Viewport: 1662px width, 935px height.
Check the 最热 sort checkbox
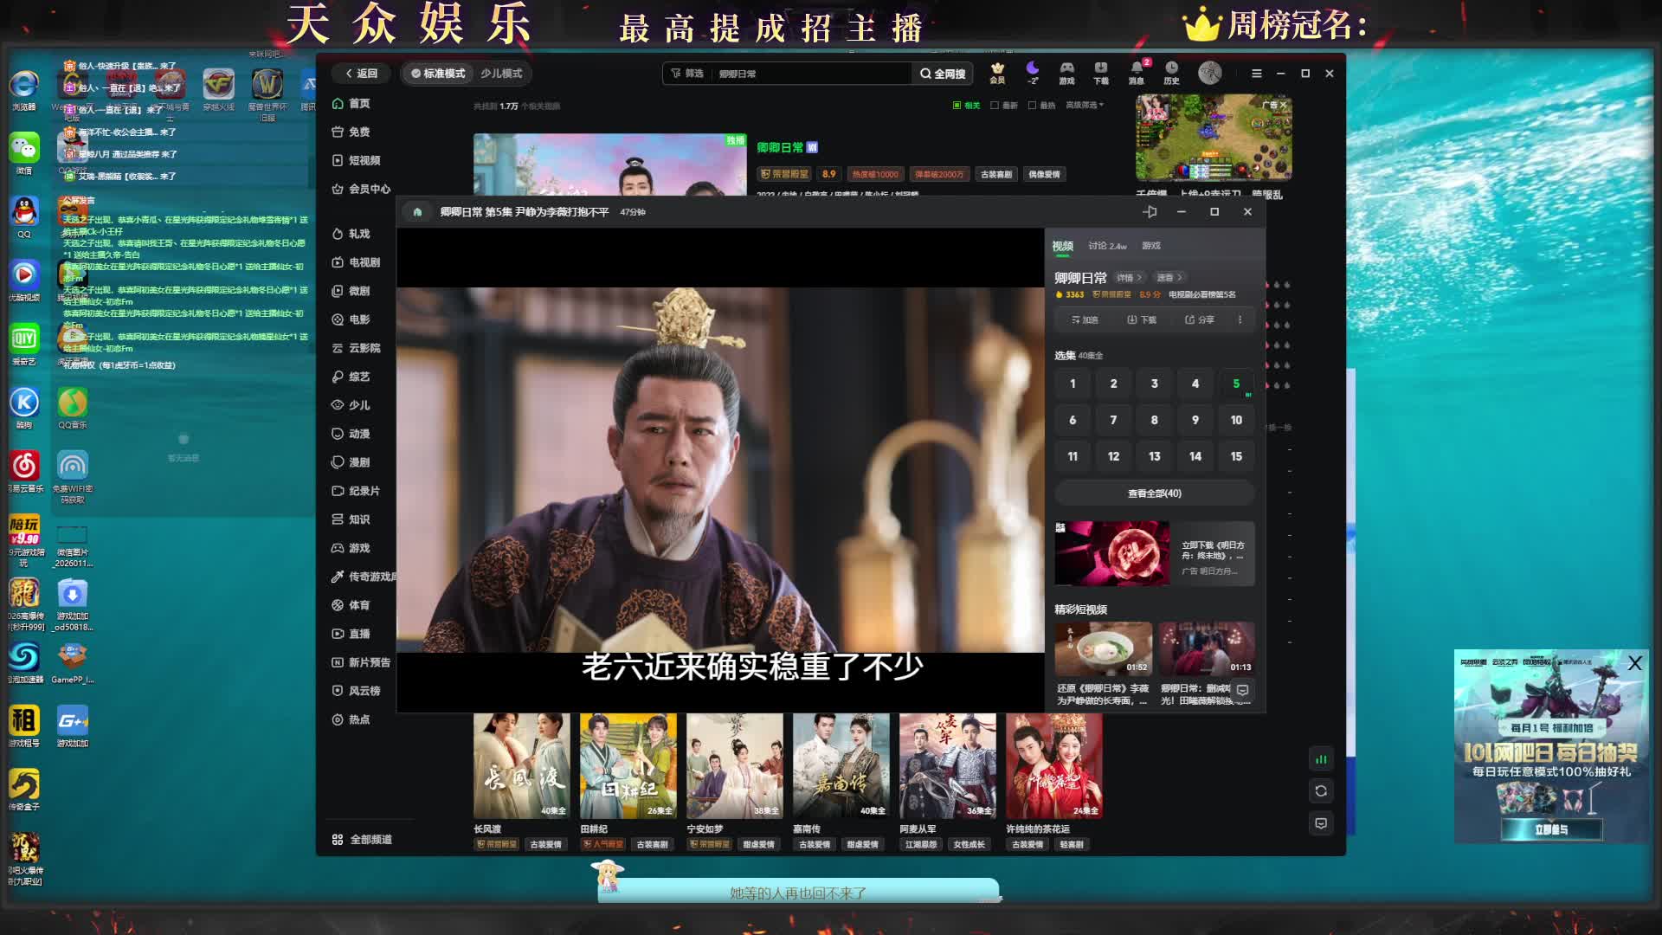coord(1033,106)
